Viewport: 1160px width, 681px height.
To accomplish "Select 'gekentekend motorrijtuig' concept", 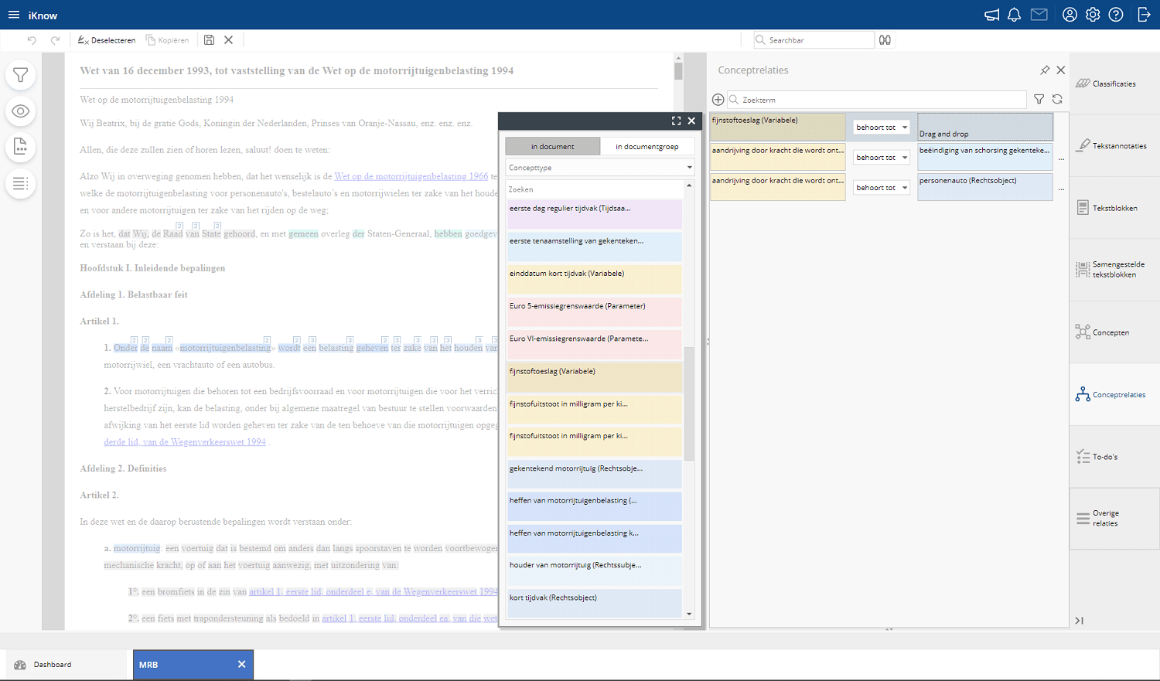I will point(595,474).
